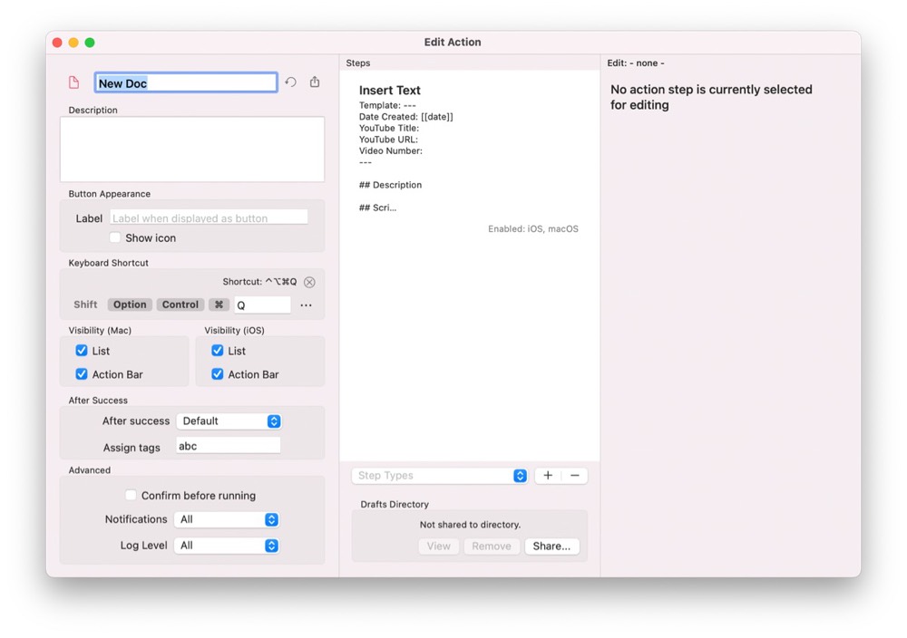Click the revert arrow icon next to name
The height and width of the screenshot is (638, 907).
pos(290,82)
